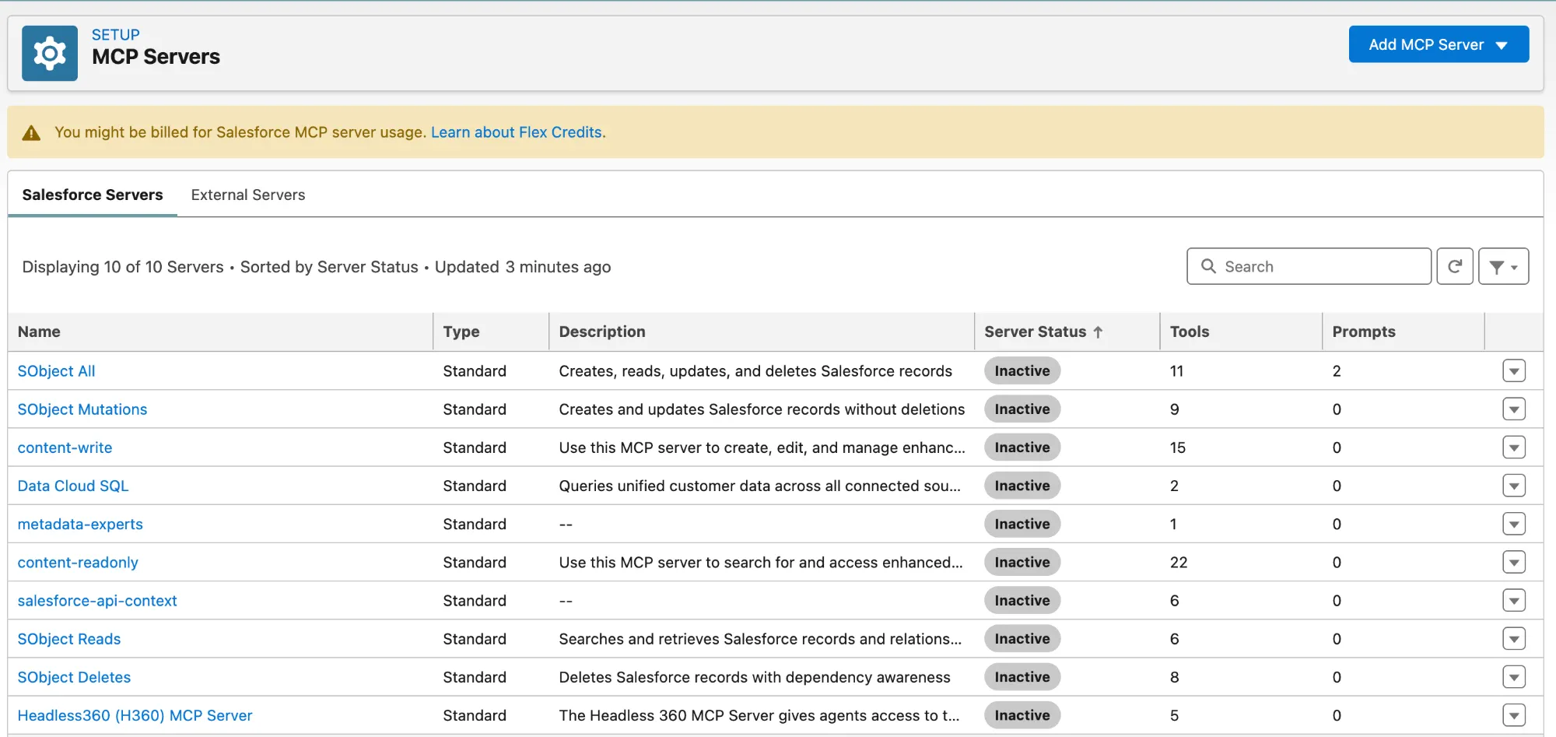This screenshot has height=737, width=1556.
Task: Open the Data Cloud SQL server
Action: pos(73,486)
